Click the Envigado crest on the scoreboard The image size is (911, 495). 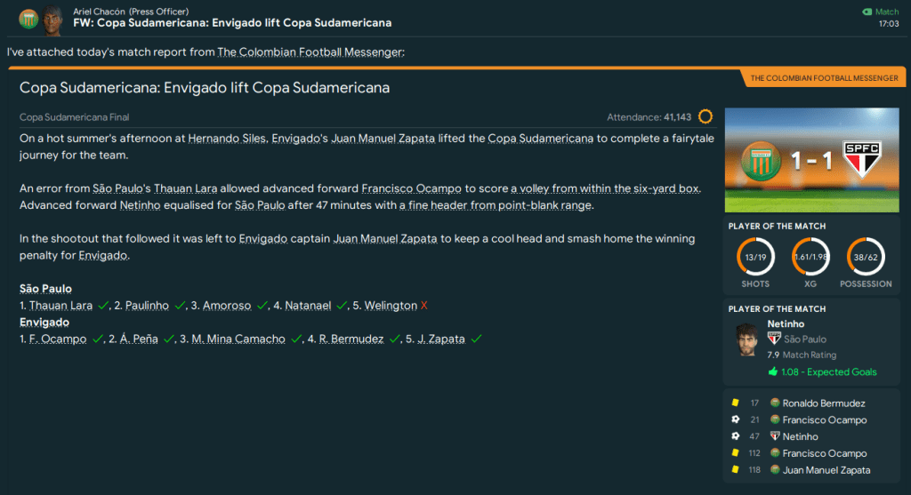click(x=762, y=160)
